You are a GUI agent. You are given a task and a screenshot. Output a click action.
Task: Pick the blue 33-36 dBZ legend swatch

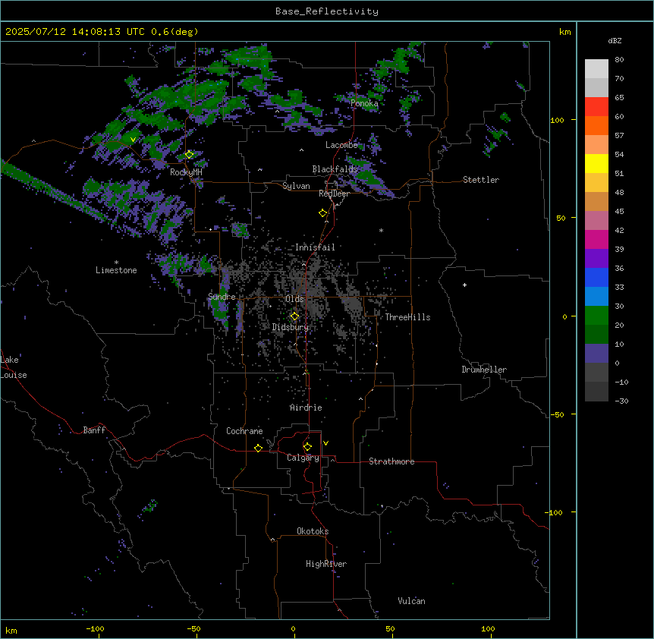click(596, 277)
